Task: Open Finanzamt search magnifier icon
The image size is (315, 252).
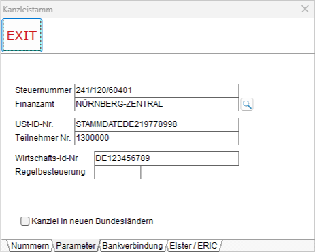Action: [247, 105]
